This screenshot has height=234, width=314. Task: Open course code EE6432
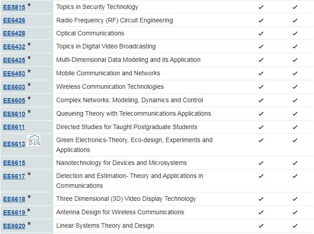[14, 47]
